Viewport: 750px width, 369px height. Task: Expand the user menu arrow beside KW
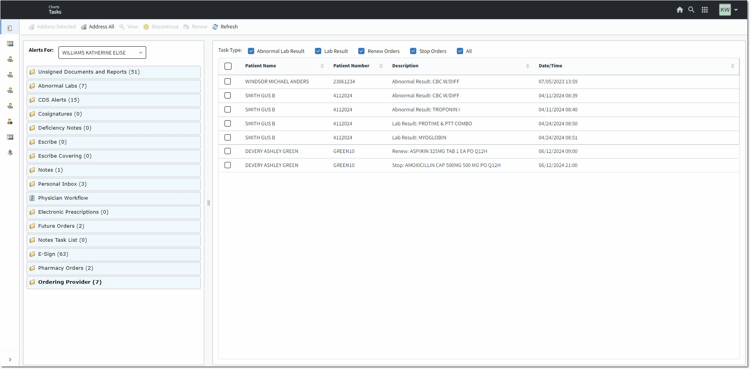click(x=736, y=10)
